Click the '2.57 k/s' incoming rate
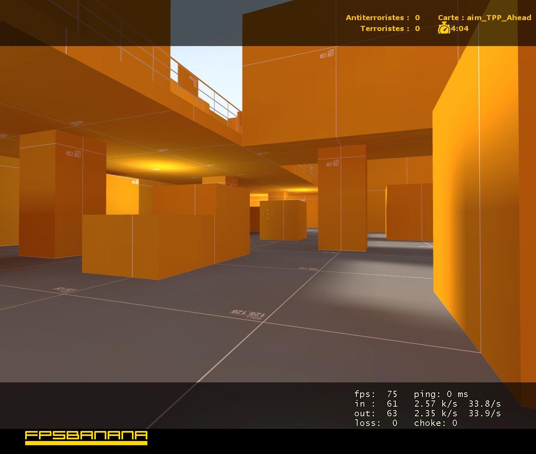Image resolution: width=536 pixels, height=454 pixels. pos(435,404)
